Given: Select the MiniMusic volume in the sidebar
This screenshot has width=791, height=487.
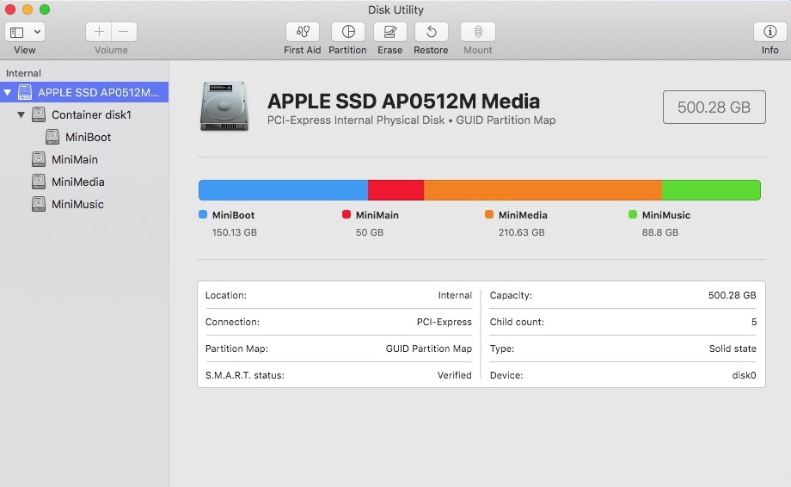Looking at the screenshot, I should 84,205.
